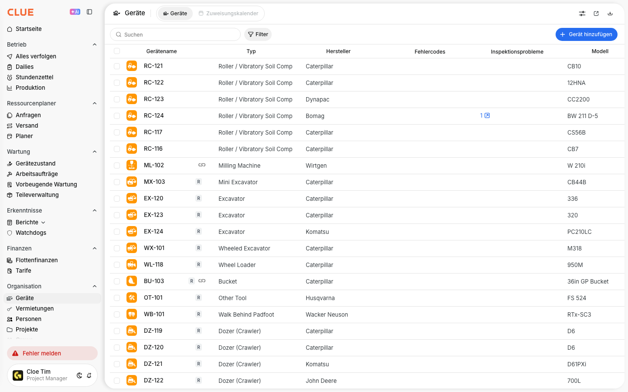
Task: Check the RC-124 row checkbox
Action: 117,116
